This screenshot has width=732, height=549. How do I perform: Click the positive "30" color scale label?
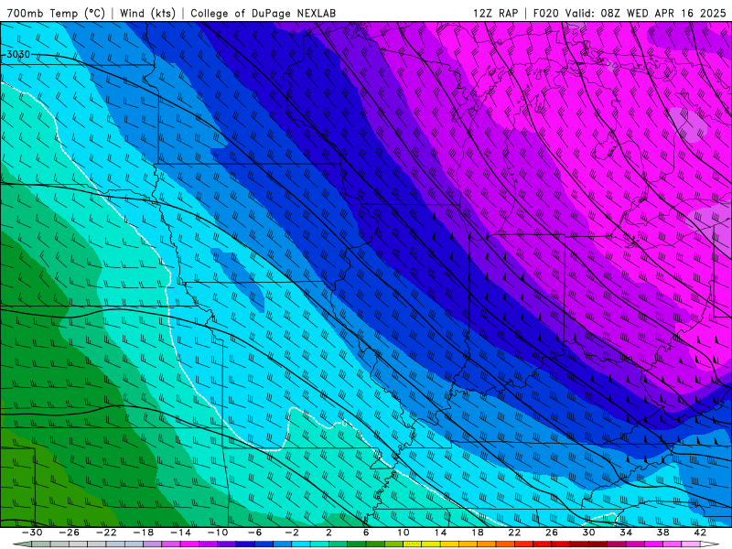coord(588,533)
